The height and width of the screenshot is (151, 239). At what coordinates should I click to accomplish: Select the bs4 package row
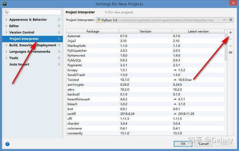pos(145,109)
